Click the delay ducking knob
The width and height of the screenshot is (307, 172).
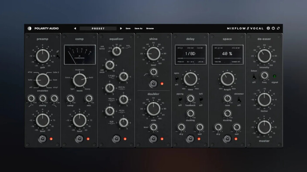tap(190, 113)
